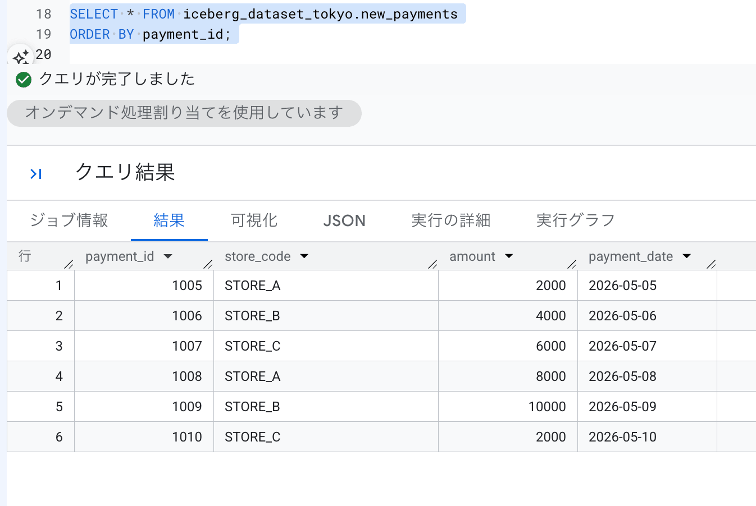Click the payment_date column header label
Viewport: 756px width, 506px height.
pyautogui.click(x=631, y=256)
